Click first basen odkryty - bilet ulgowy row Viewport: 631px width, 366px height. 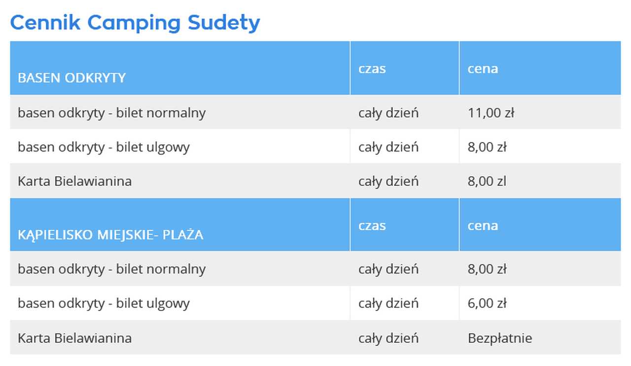315,147
